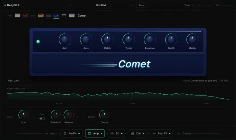Click the 10 kHz spectrum label
The height and width of the screenshot is (140, 236).
tap(206, 104)
